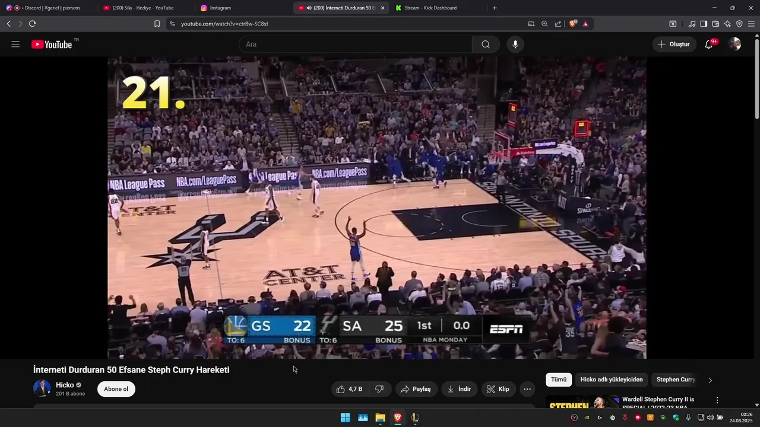Switch to the Instagram tab
The height and width of the screenshot is (427, 760).
[243, 8]
